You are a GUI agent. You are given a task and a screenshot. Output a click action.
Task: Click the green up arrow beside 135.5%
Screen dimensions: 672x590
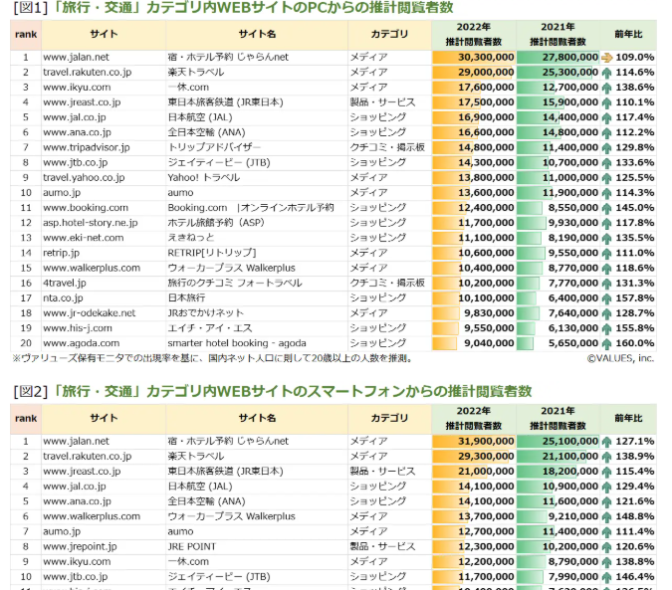[607, 238]
